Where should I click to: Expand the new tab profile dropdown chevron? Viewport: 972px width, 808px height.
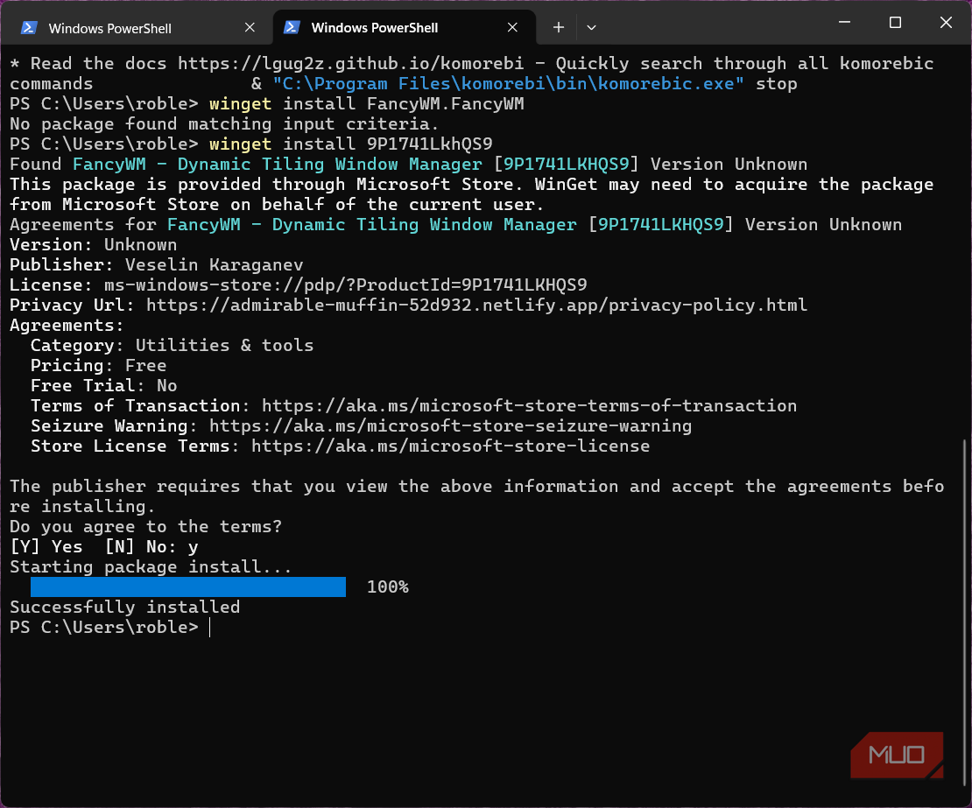(591, 28)
